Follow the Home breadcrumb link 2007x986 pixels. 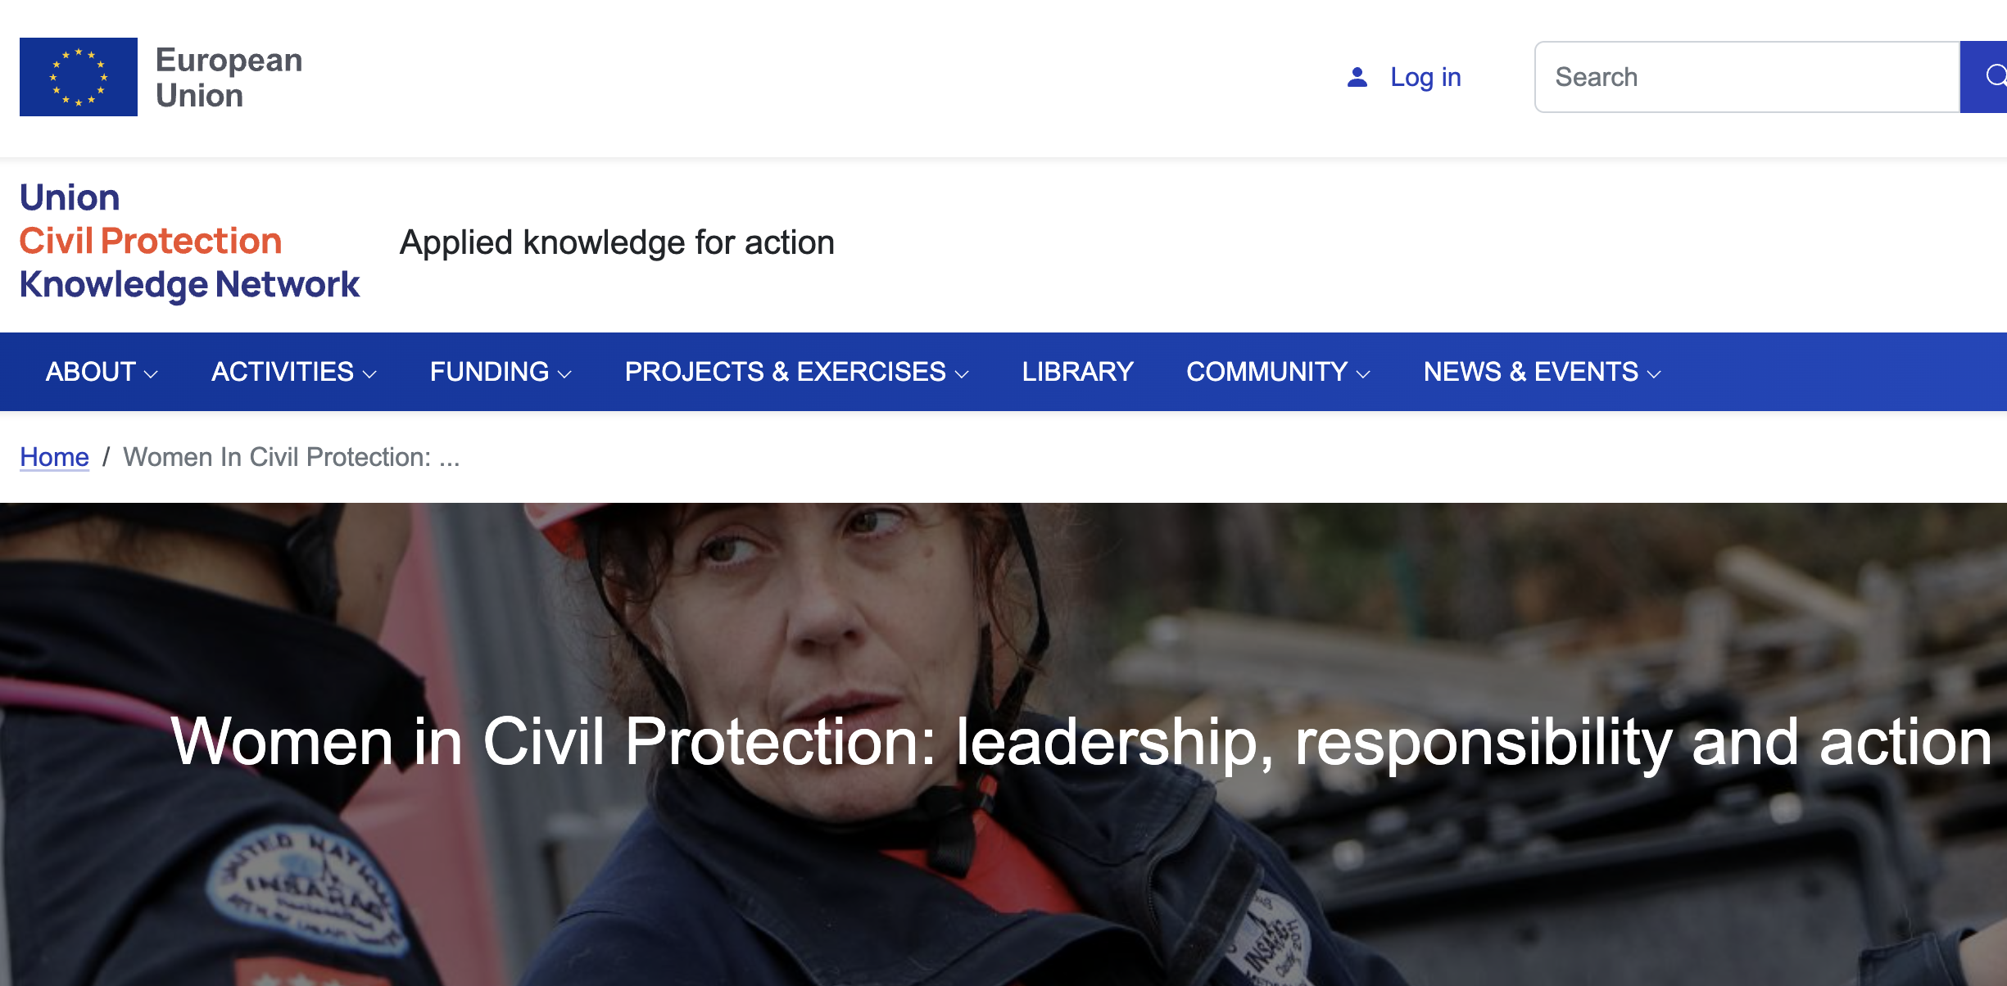point(54,457)
